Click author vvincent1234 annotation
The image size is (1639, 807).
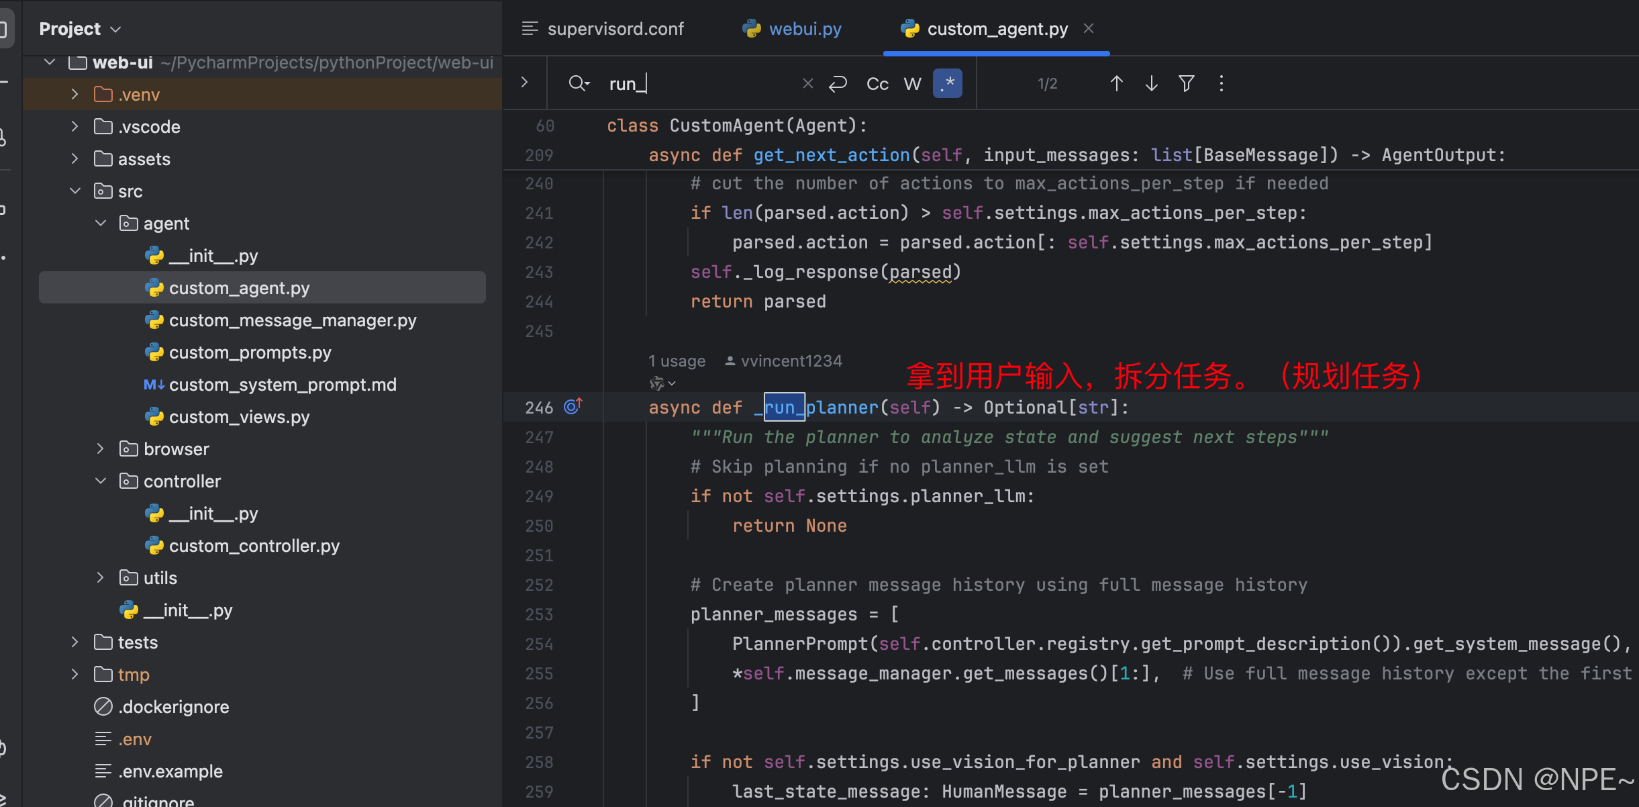[x=790, y=361]
